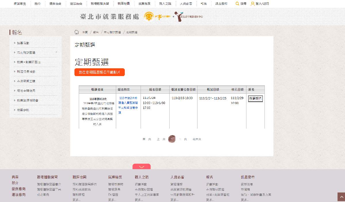This screenshot has width=345, height=202.
Task: Open the 職涯成長活動 sidebar item
Action: pyautogui.click(x=26, y=71)
